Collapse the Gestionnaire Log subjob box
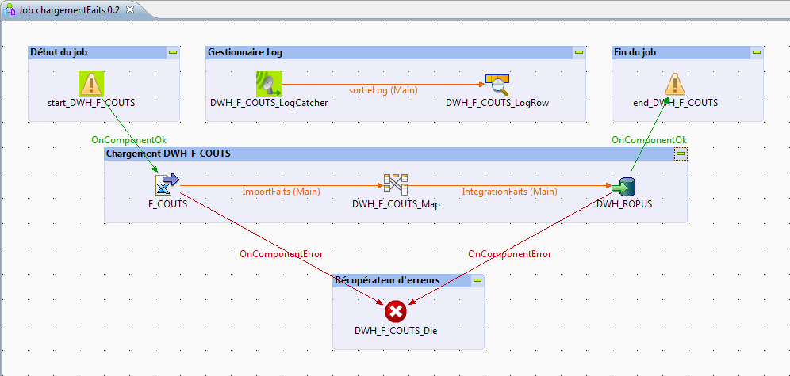 click(x=579, y=53)
